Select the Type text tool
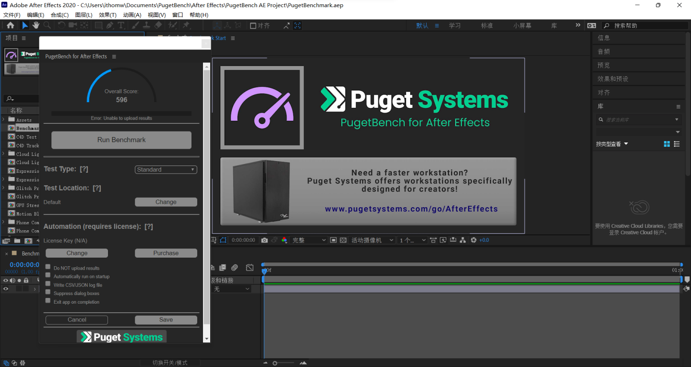Viewport: 691px width, 367px height. (x=121, y=25)
